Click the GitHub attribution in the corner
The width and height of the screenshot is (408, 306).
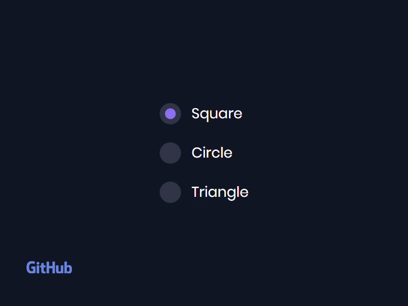coord(49,267)
